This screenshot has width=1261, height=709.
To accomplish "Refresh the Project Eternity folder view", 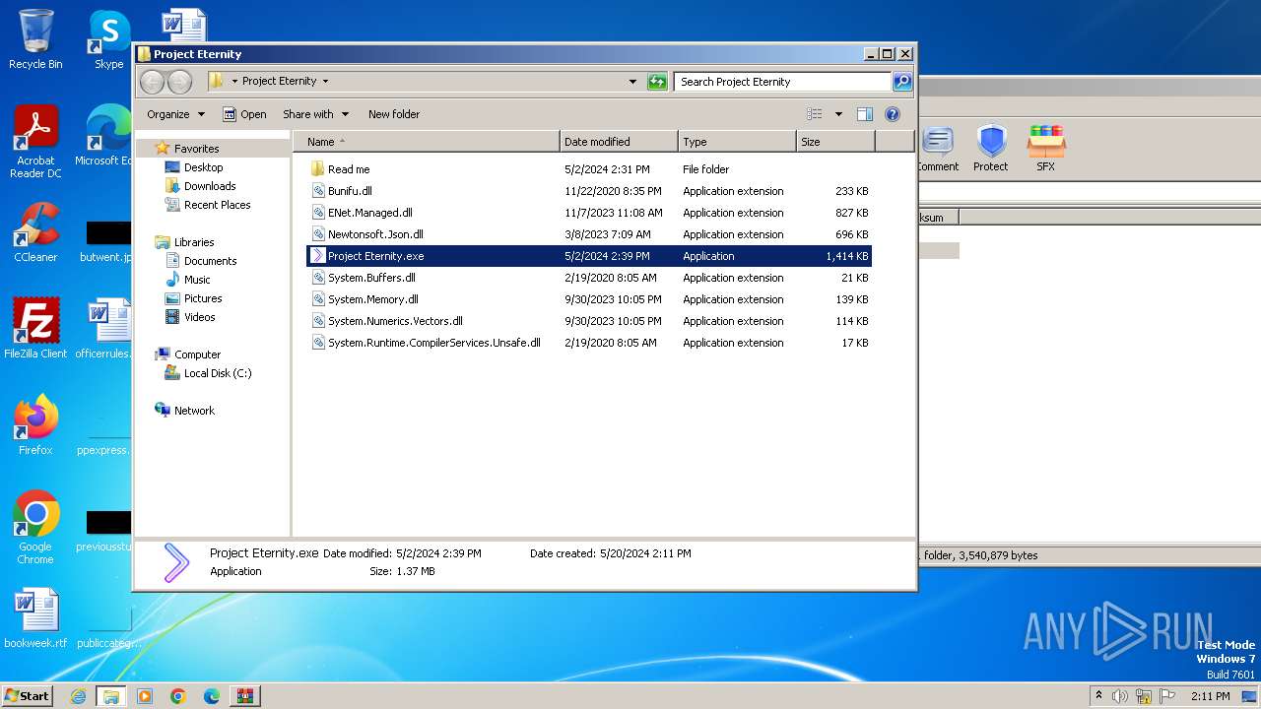I will [x=657, y=82].
